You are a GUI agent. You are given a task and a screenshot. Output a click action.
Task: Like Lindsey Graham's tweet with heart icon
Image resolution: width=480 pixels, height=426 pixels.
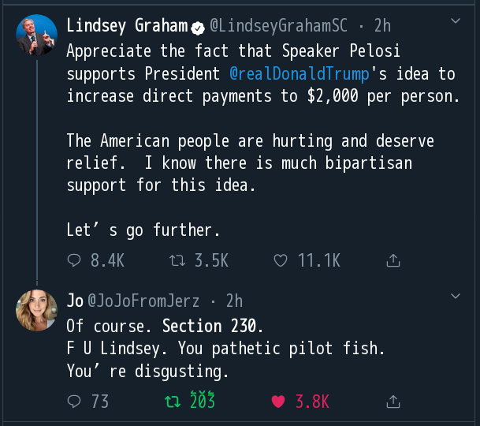[280, 260]
